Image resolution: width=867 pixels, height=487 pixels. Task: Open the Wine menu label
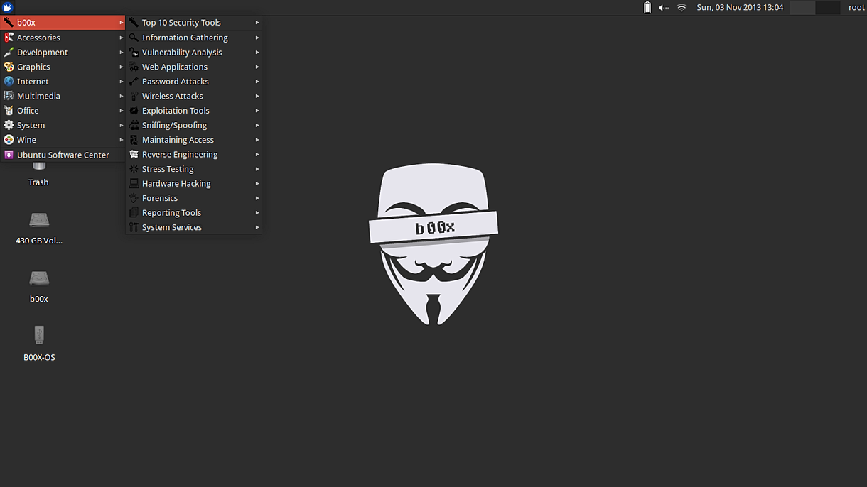tap(26, 140)
